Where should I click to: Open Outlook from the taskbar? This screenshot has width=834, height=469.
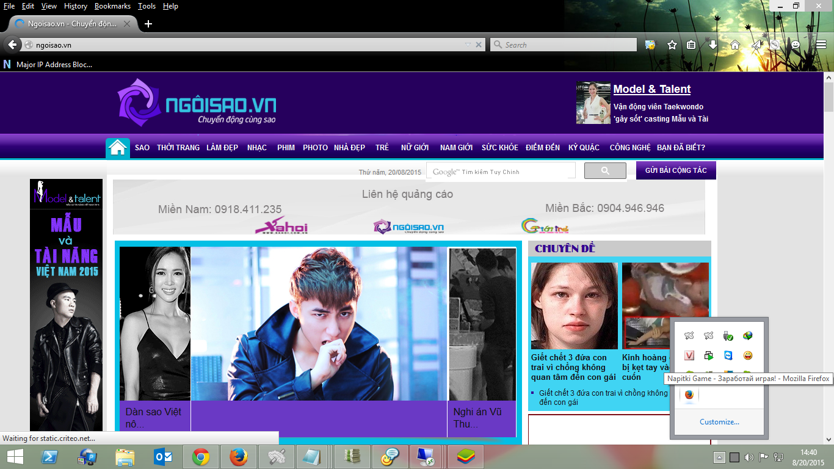click(x=163, y=457)
